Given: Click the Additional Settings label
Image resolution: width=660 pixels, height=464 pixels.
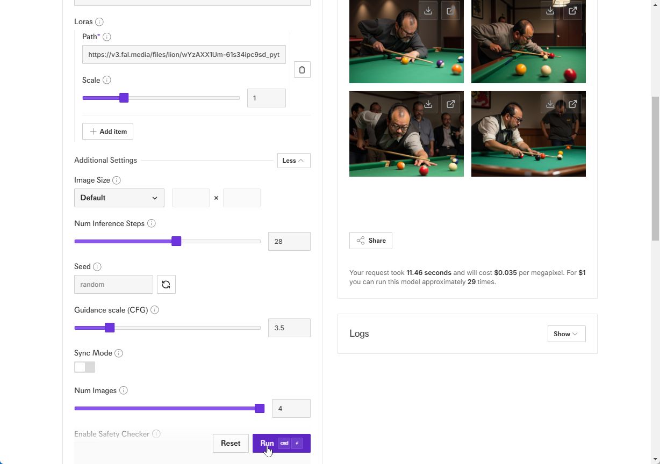Looking at the screenshot, I should tap(105, 161).
